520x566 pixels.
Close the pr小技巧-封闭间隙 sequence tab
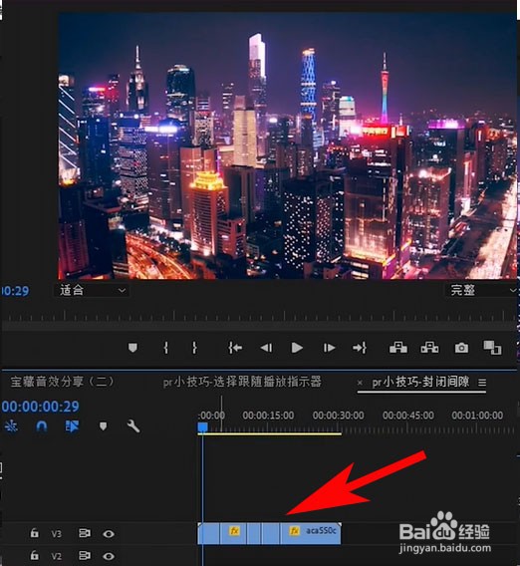click(x=360, y=383)
